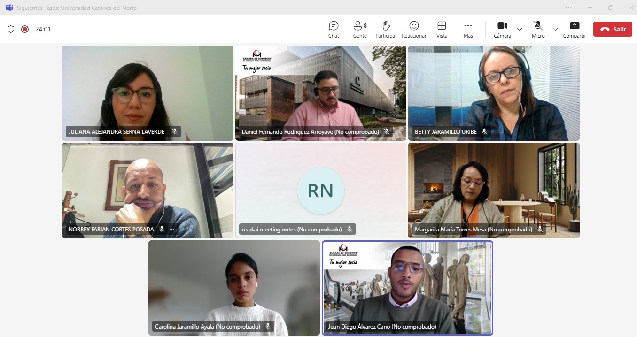This screenshot has width=637, height=337.
Task: Toggle the Micro mute state
Action: [538, 29]
